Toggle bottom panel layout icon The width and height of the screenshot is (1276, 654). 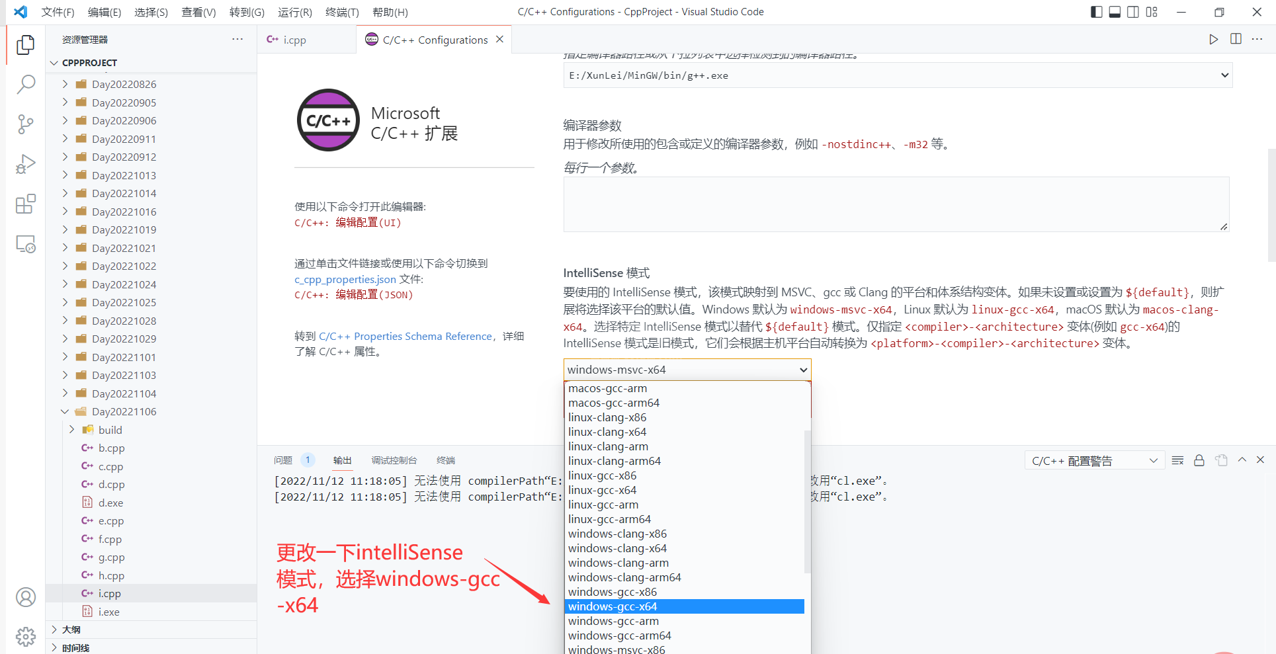click(1115, 12)
